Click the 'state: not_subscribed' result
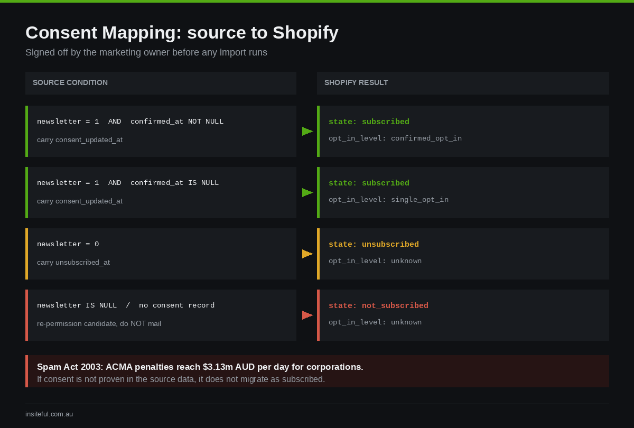 378,306
